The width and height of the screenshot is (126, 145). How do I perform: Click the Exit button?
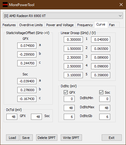[x=112, y=138]
